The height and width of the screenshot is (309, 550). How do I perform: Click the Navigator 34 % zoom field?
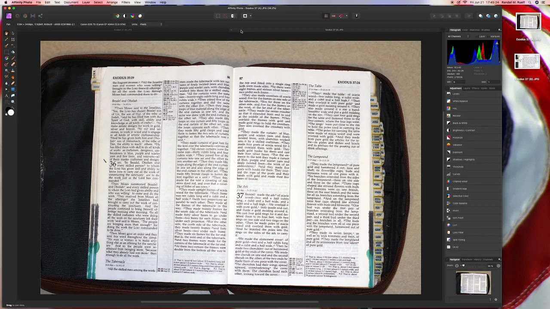491,266
